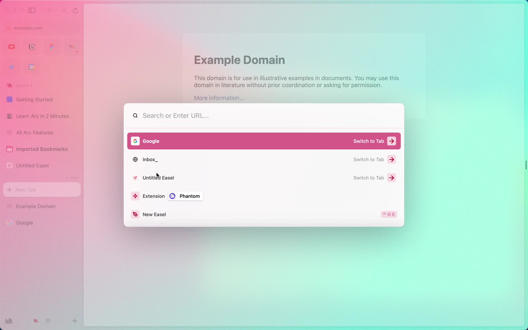Open Notion icon in toolbar

click(x=32, y=46)
